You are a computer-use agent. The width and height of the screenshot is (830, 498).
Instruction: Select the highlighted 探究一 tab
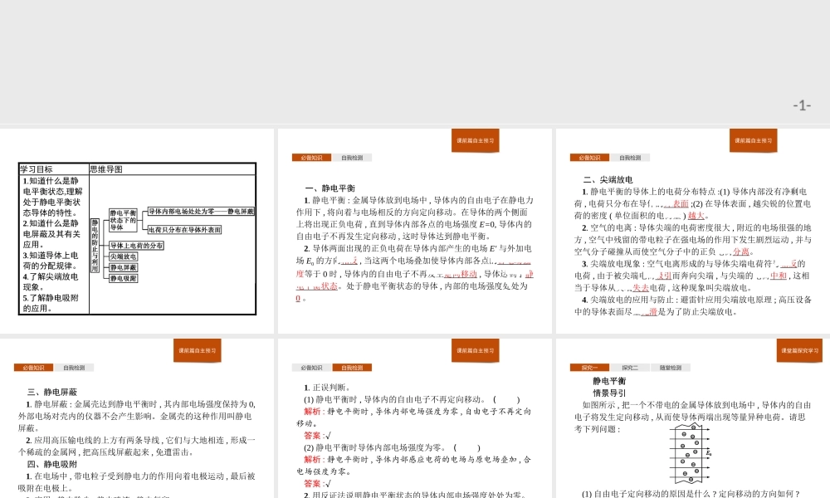click(x=590, y=366)
